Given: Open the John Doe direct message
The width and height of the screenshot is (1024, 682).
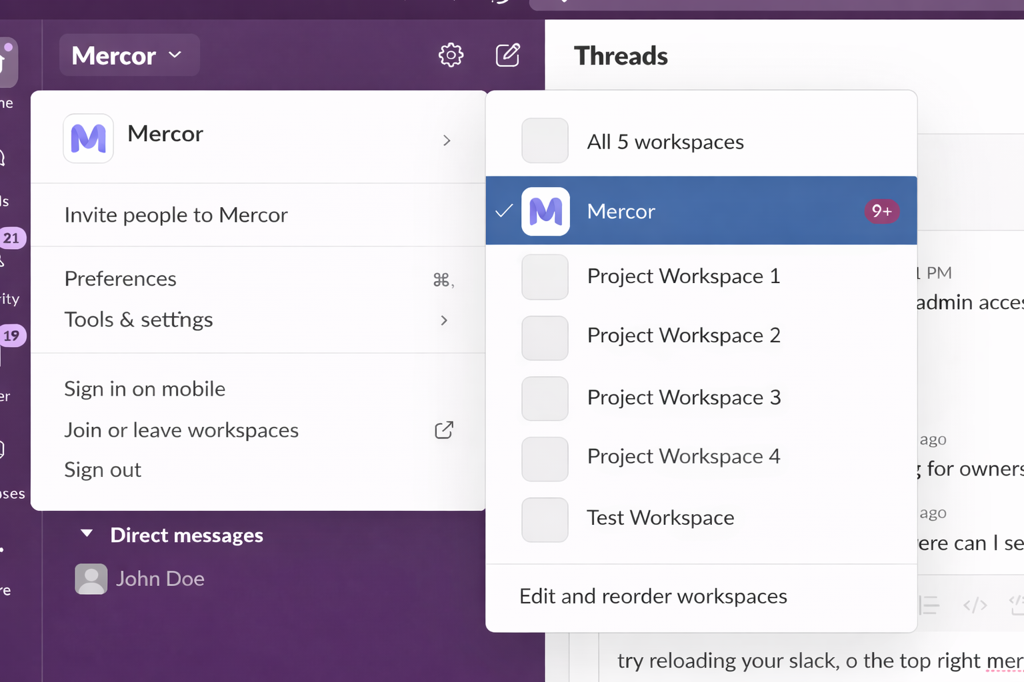Looking at the screenshot, I should 160,579.
